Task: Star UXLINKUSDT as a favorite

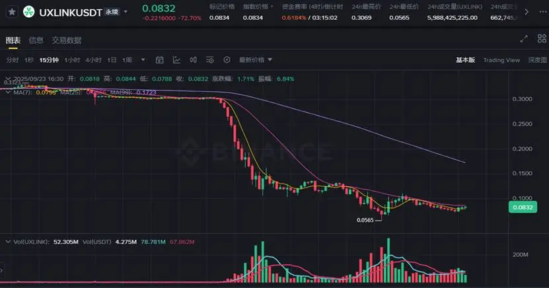Action: pos(11,12)
